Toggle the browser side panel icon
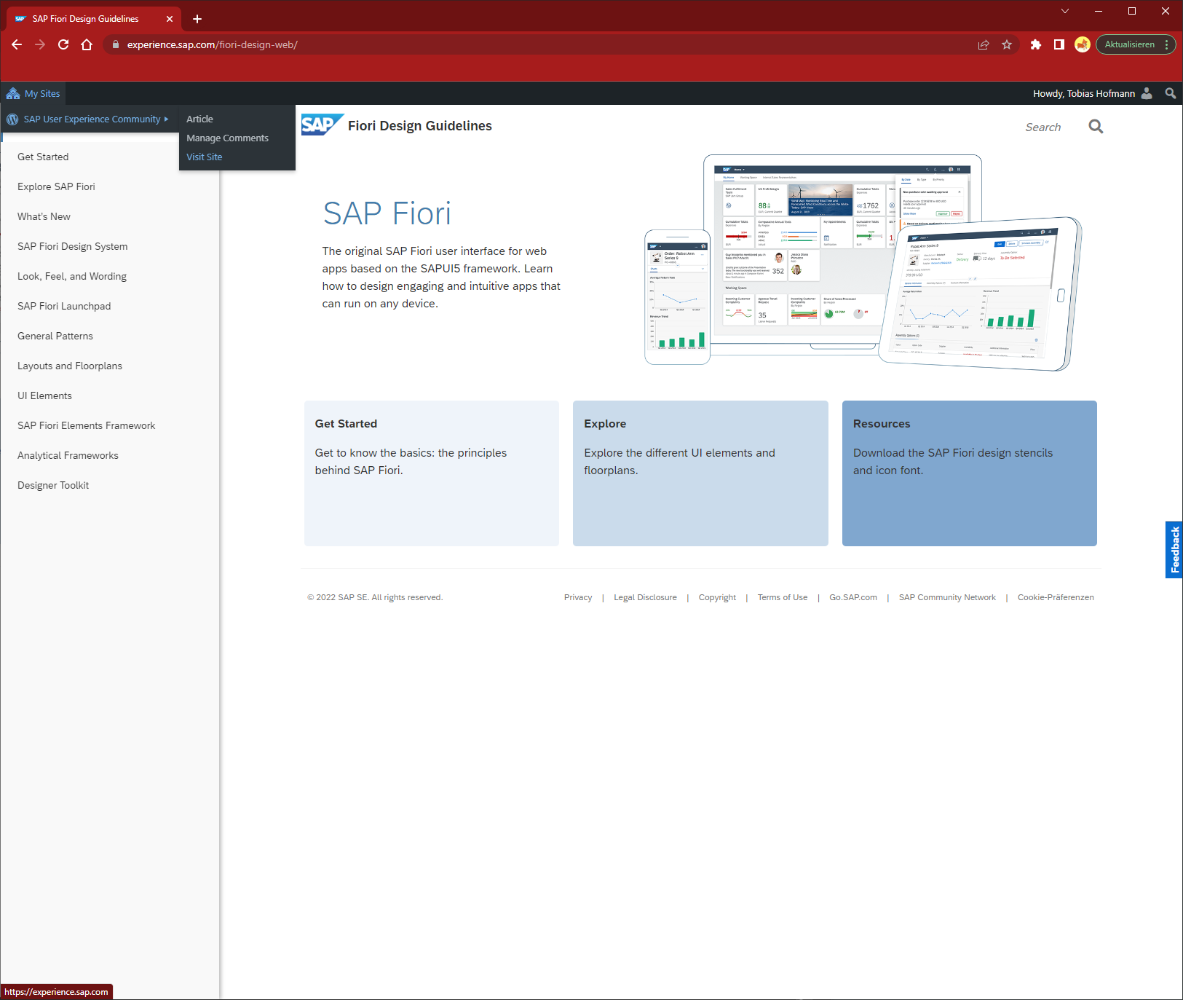The width and height of the screenshot is (1183, 1000). [x=1059, y=44]
